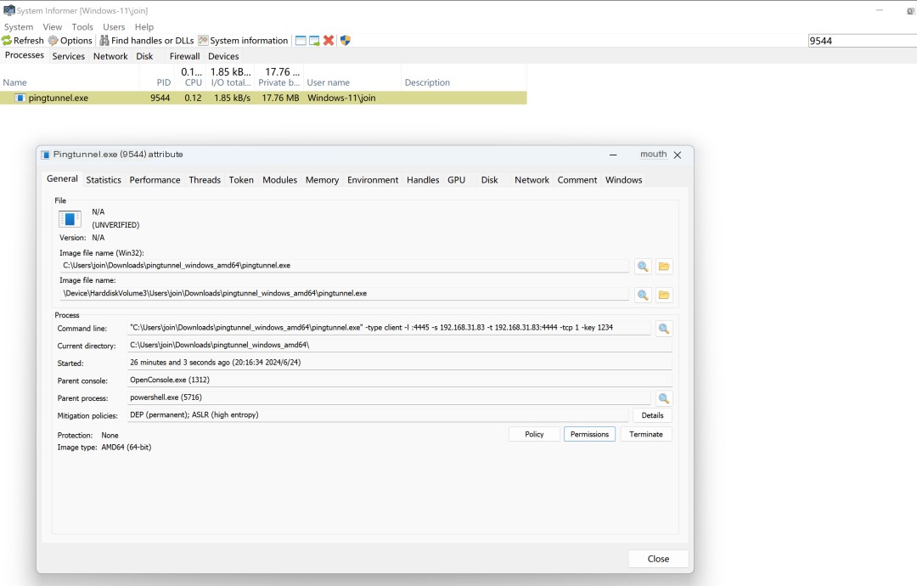Click the Terminate button

point(646,434)
